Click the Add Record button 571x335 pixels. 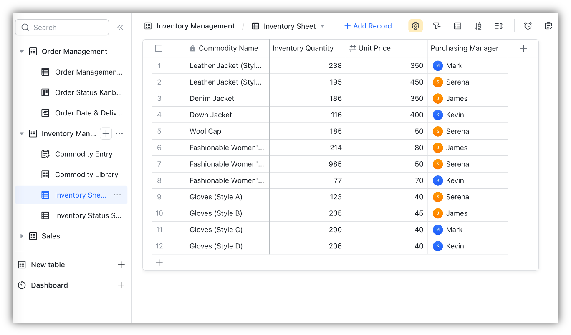[x=368, y=26]
